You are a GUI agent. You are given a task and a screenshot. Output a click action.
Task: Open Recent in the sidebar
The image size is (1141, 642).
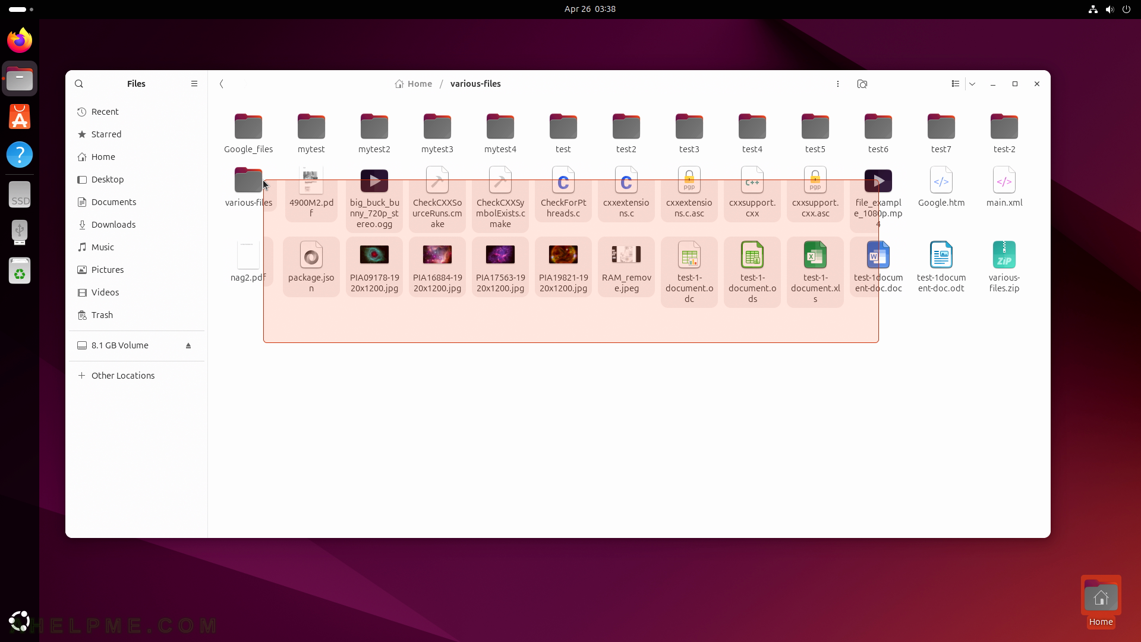[137, 112]
